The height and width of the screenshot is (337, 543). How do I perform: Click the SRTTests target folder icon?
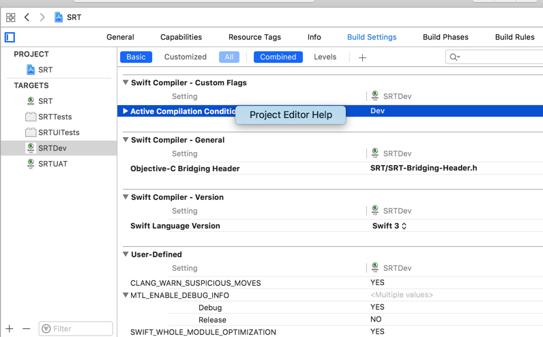(x=31, y=117)
